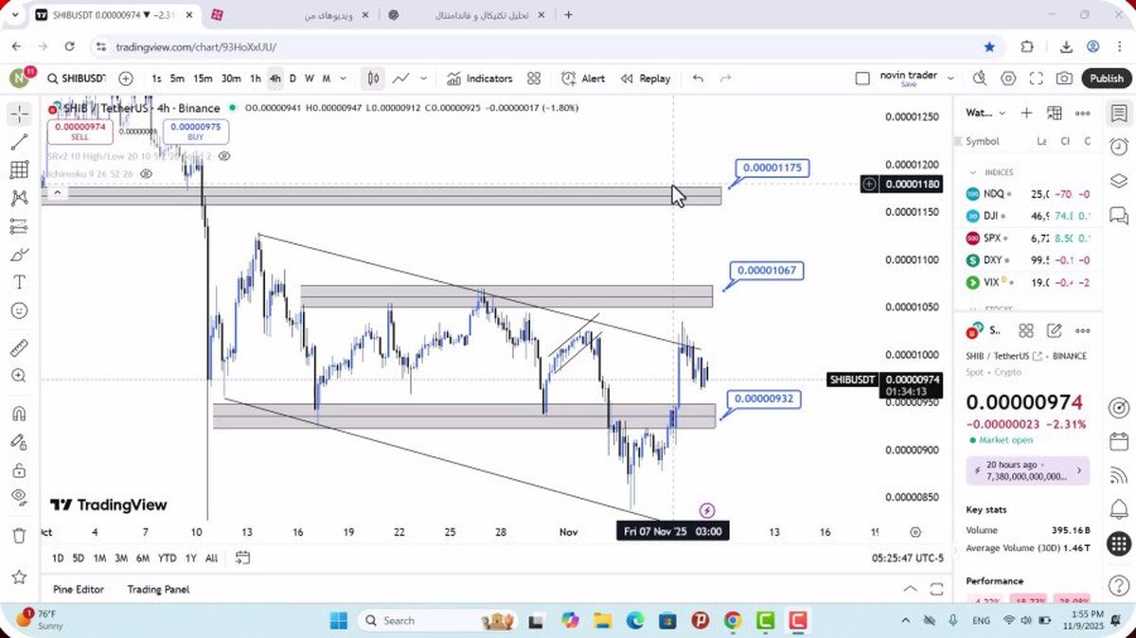Select the text annotation tool
The width and height of the screenshot is (1136, 638).
pyautogui.click(x=19, y=282)
